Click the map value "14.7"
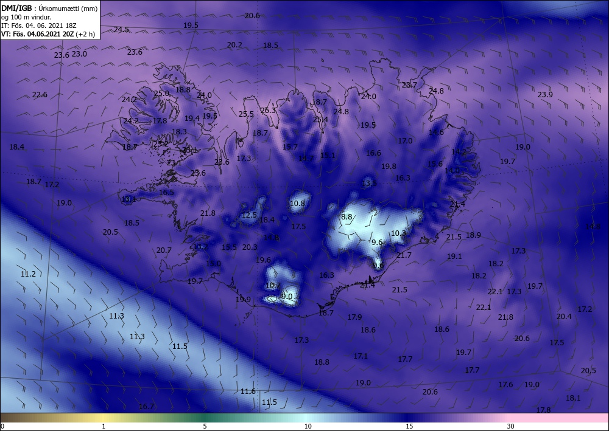Image resolution: width=609 pixels, height=431 pixels. [306, 158]
